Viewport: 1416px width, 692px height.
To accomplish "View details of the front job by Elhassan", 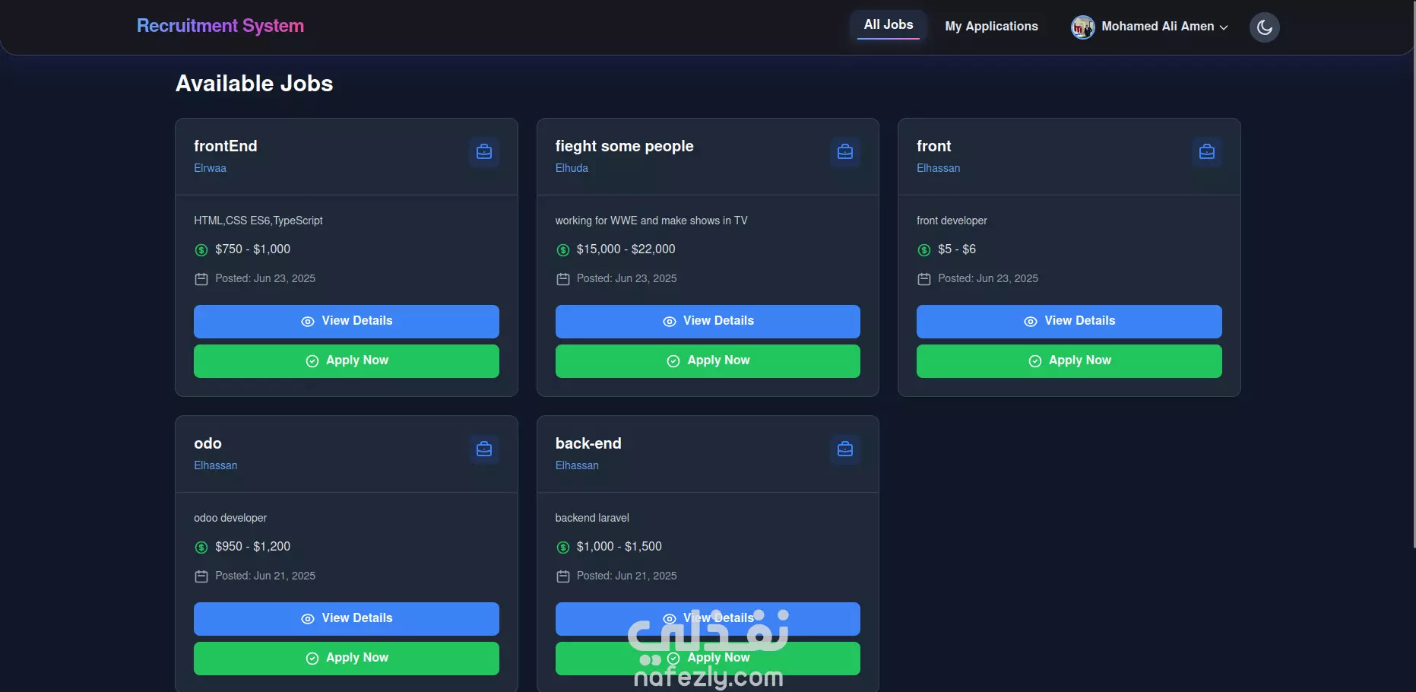I will [x=1069, y=322].
